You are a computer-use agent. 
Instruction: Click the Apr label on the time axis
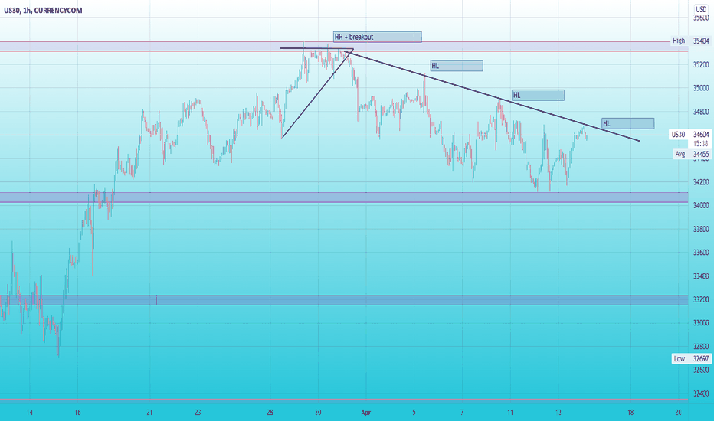click(x=366, y=413)
